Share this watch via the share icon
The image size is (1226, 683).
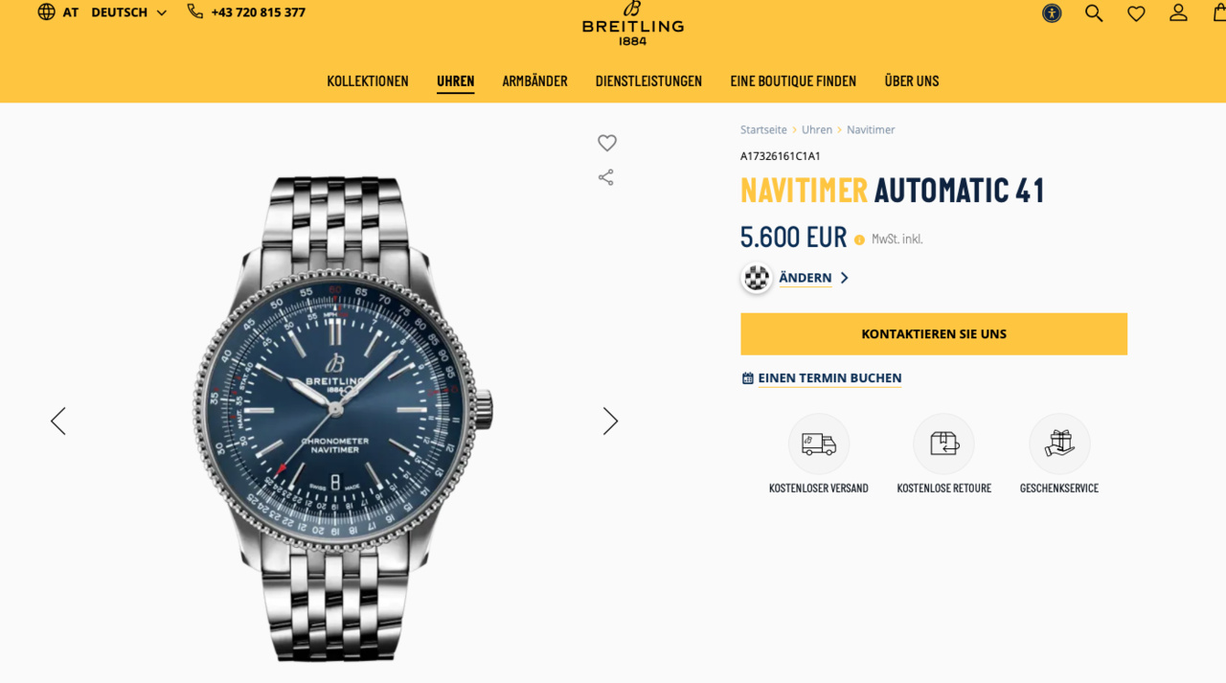click(x=606, y=177)
